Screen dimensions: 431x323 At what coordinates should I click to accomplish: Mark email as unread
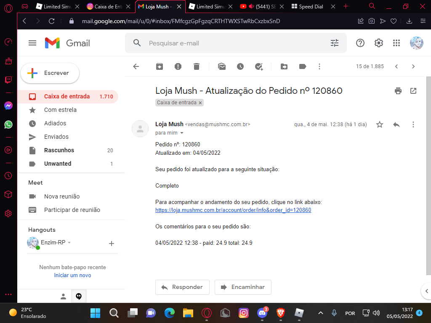click(222, 66)
